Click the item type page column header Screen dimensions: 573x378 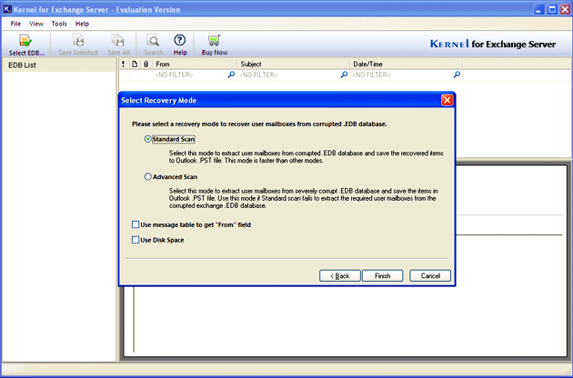[x=135, y=64]
